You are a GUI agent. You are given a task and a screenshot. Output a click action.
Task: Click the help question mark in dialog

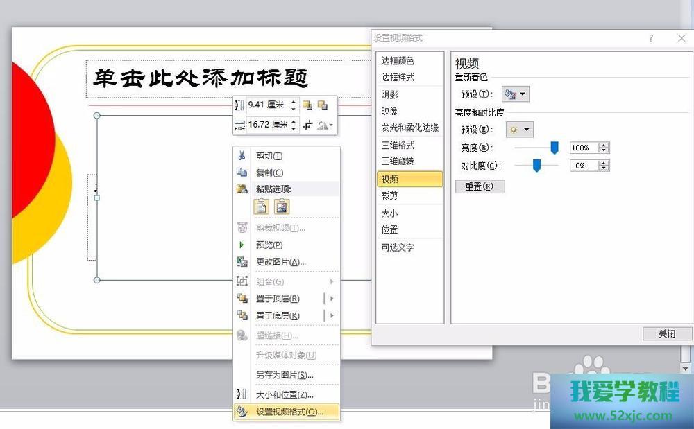pos(651,38)
